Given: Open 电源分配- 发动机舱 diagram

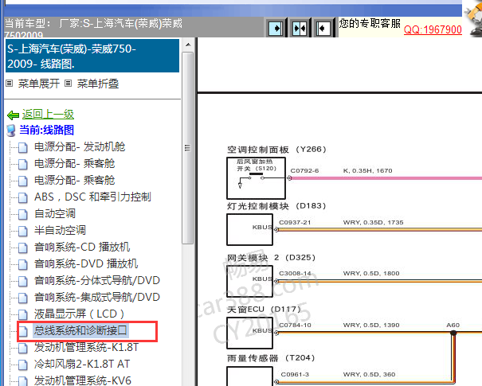Looking at the screenshot, I should tap(80, 146).
